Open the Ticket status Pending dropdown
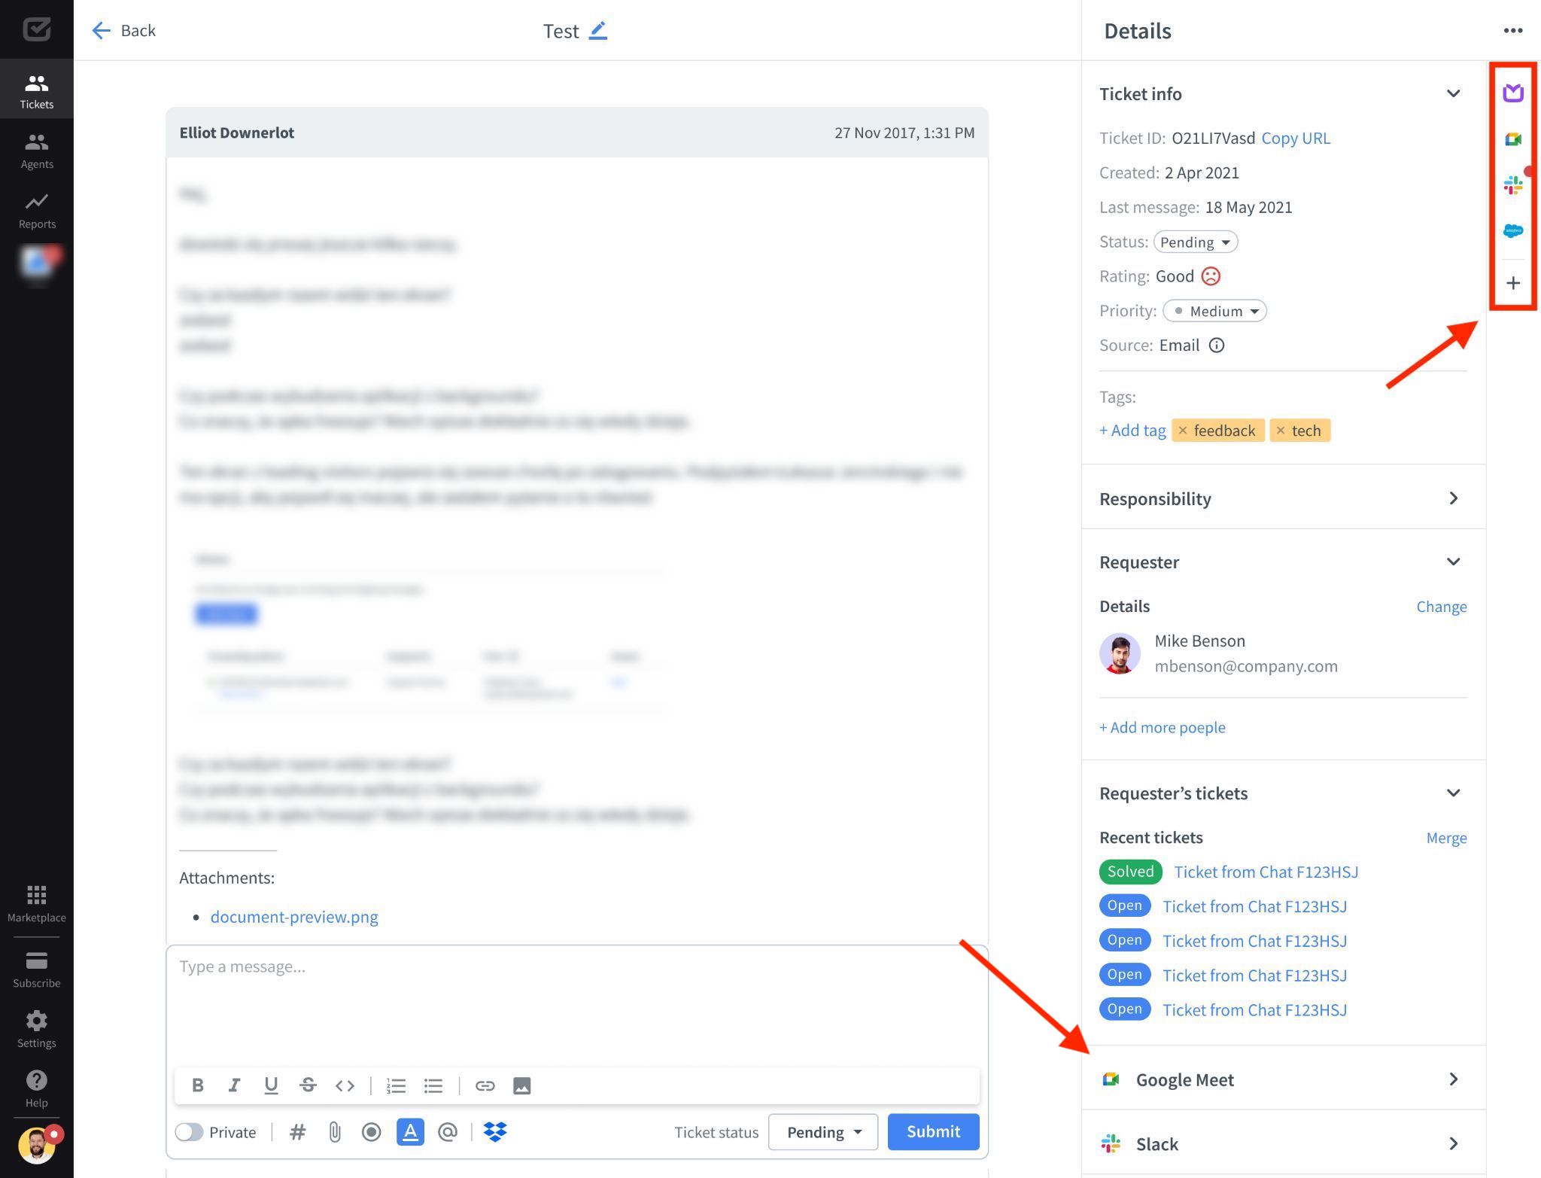The width and height of the screenshot is (1541, 1178). click(x=823, y=1132)
